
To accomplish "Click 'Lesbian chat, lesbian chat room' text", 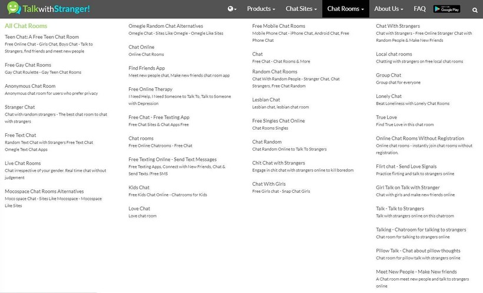I will (x=280, y=107).
